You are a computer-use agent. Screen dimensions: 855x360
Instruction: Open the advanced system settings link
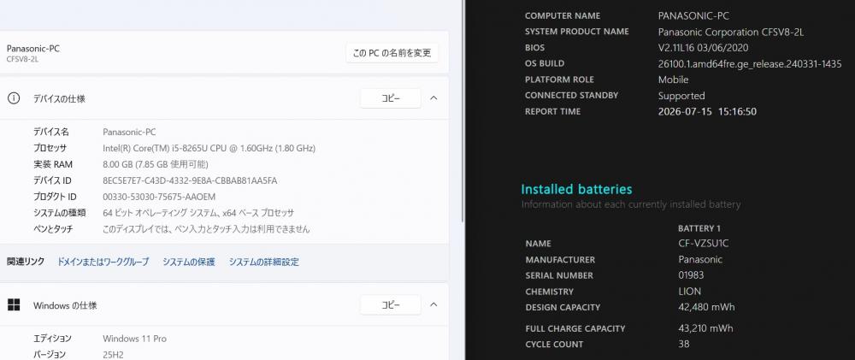tap(264, 262)
